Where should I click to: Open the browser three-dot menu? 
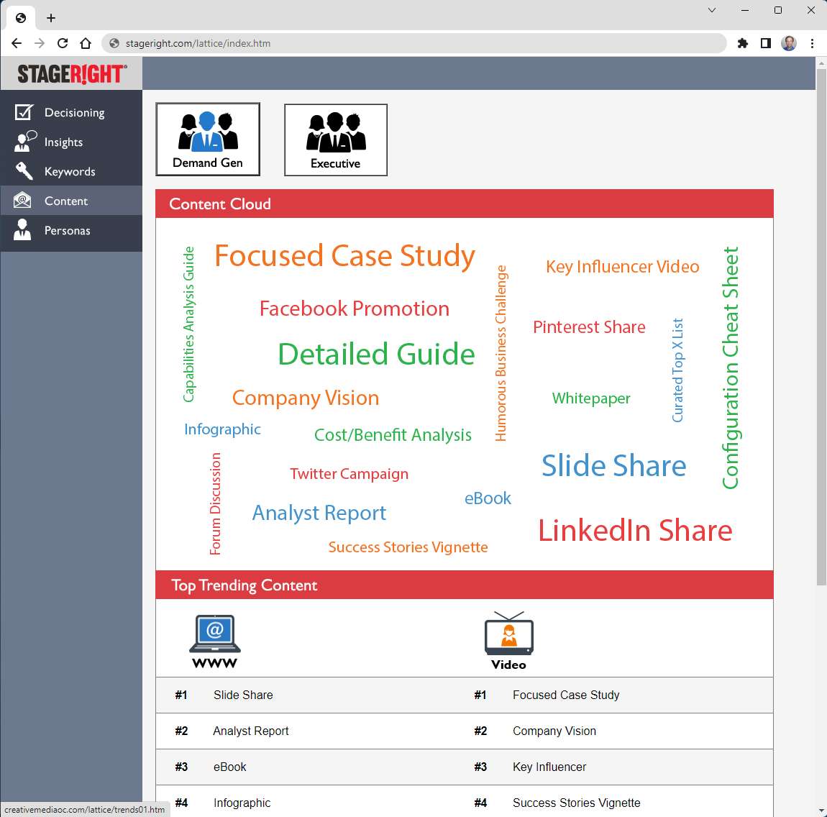[x=812, y=43]
